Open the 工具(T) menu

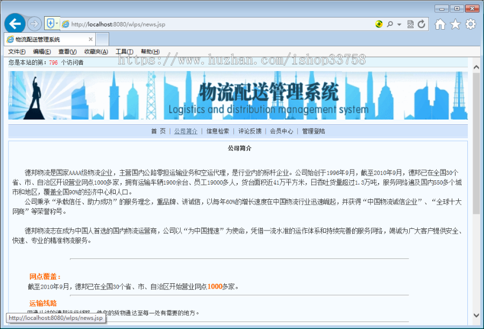(x=123, y=51)
